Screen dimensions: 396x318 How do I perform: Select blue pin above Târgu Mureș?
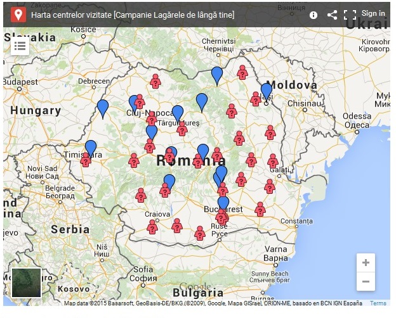click(x=178, y=113)
